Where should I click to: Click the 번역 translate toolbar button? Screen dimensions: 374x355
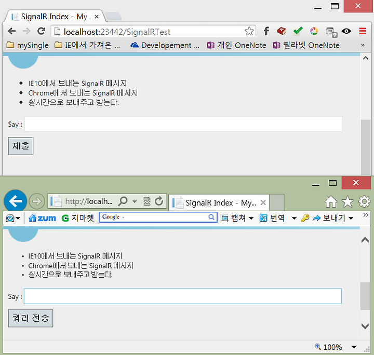272,218
